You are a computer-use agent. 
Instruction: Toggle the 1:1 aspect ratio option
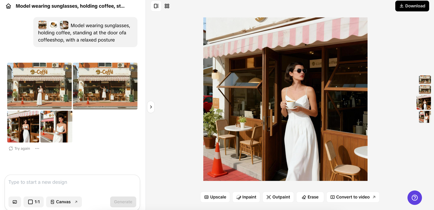(x=34, y=202)
